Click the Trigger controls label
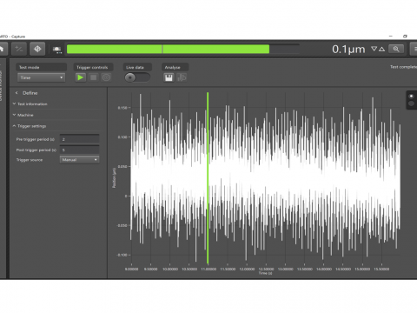 (92, 67)
